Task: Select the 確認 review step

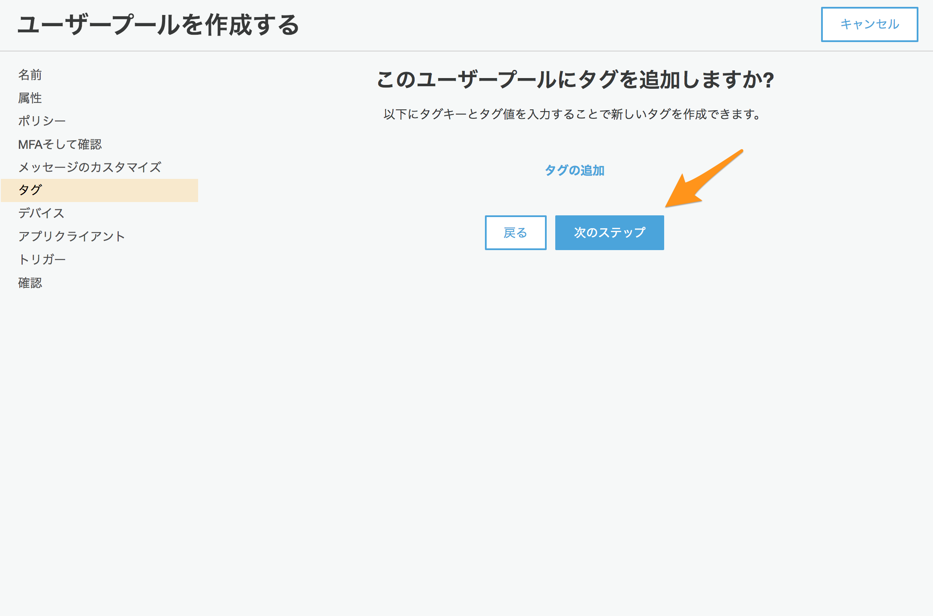Action: [29, 283]
